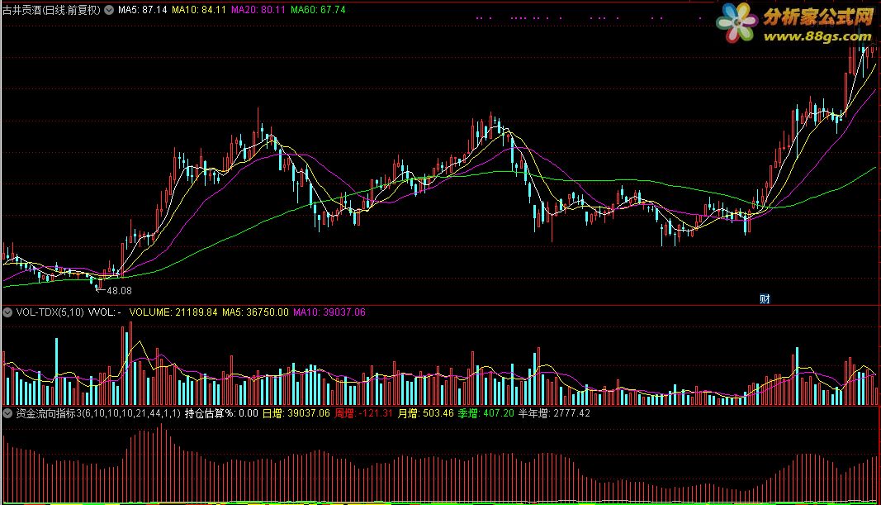Click the volume MA10: 39037.06 value

coord(329,312)
